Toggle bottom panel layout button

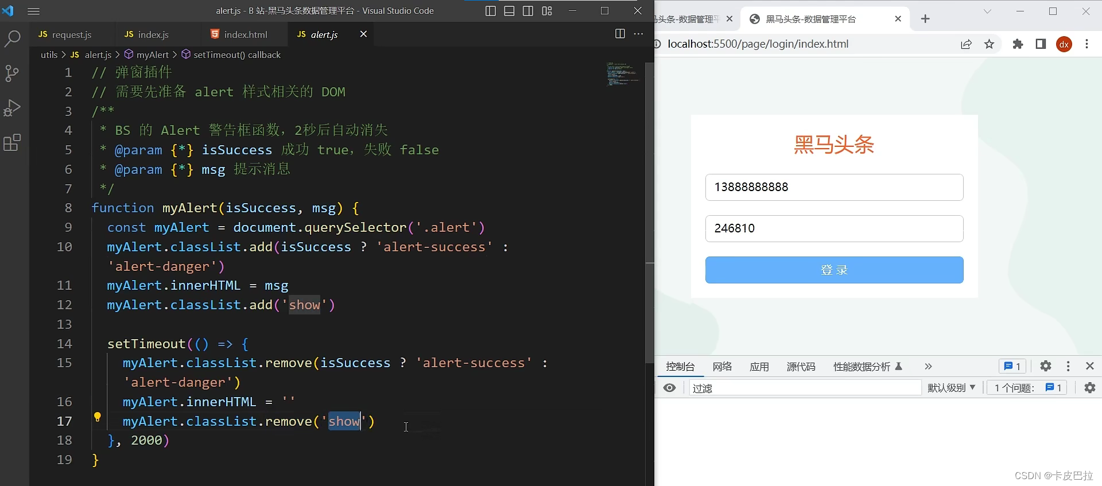[x=509, y=11]
